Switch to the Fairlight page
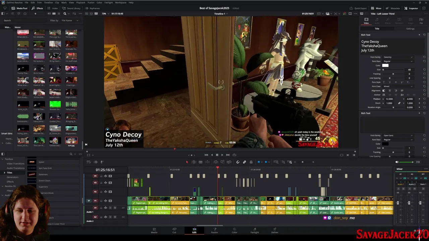The image size is (429, 241). pyautogui.click(x=255, y=231)
